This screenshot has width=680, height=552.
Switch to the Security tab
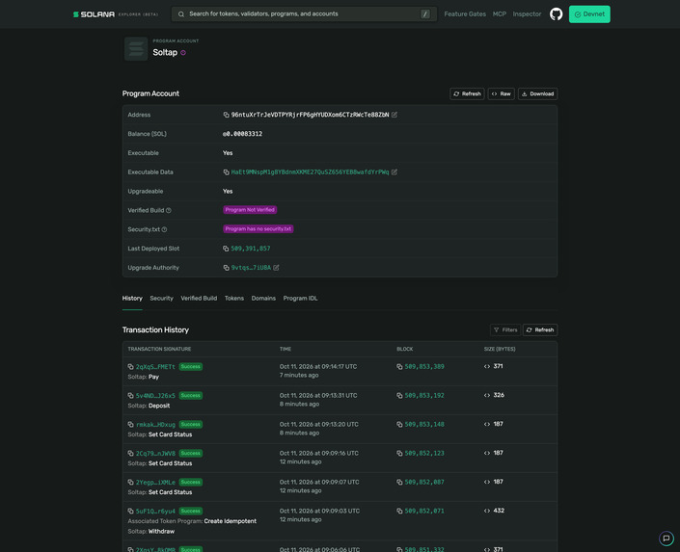[x=161, y=299]
